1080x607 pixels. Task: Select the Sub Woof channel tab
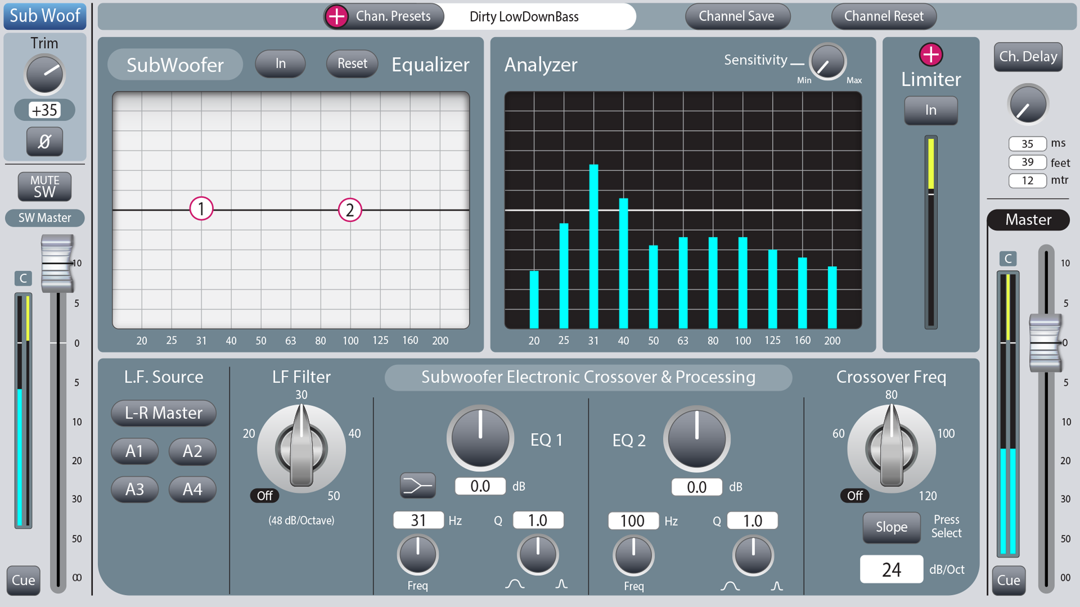point(45,16)
